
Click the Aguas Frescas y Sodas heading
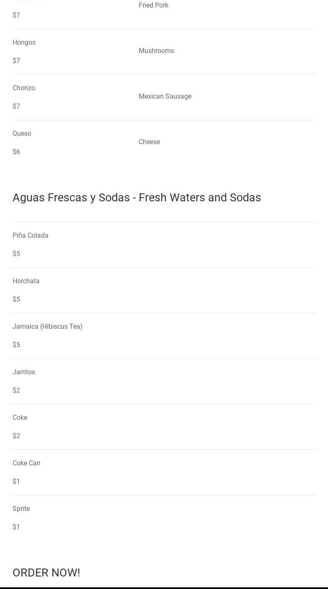137,198
